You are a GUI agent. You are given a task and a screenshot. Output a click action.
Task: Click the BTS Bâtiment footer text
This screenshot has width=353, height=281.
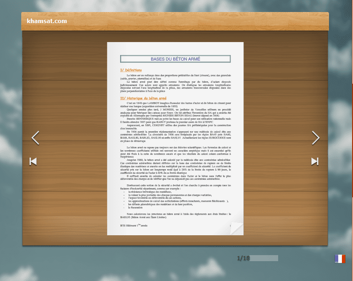pyautogui.click(x=134, y=226)
